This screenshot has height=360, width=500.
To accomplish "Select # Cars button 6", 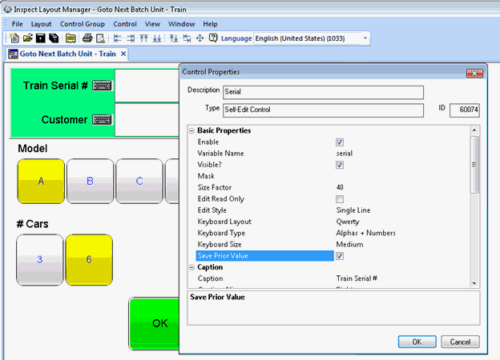I will 89,260.
